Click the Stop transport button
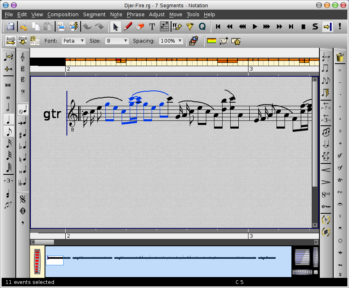Image resolution: width=349 pixels, height=288 pixels. (303, 27)
